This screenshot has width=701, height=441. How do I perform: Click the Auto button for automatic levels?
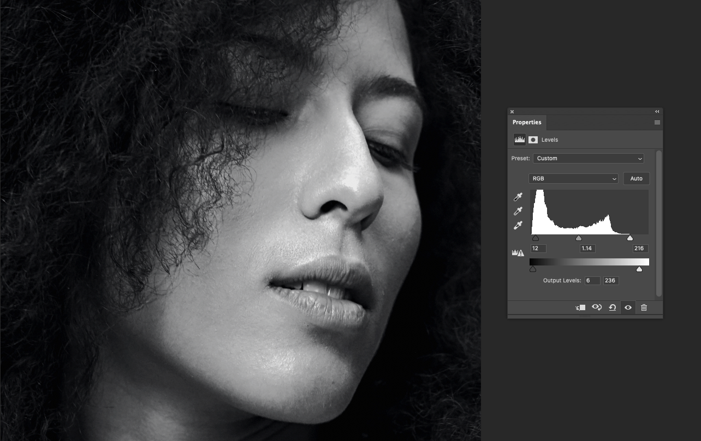click(636, 178)
